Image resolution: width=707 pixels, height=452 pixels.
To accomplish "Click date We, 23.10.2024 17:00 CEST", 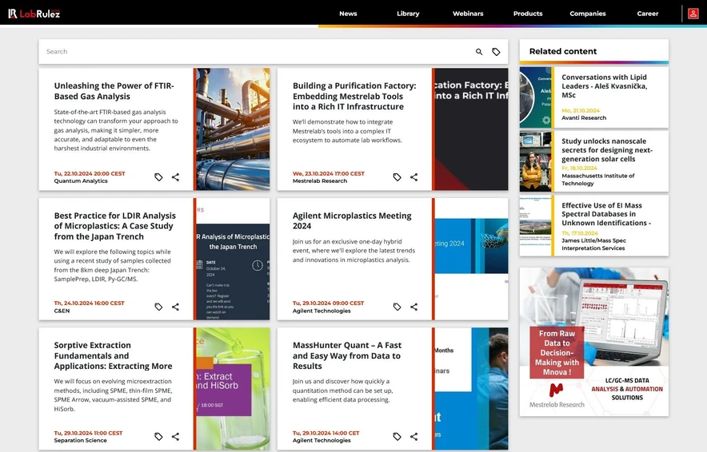I will pyautogui.click(x=328, y=173).
